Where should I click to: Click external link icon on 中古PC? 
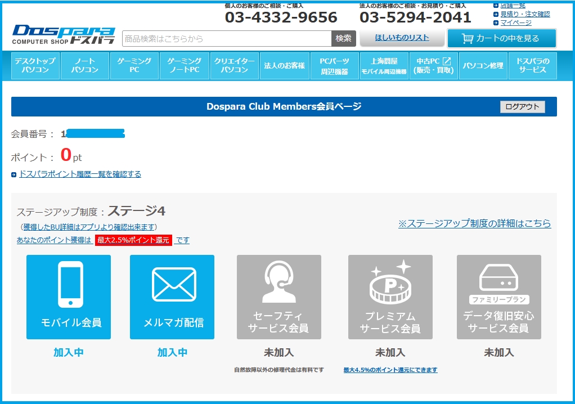[447, 61]
